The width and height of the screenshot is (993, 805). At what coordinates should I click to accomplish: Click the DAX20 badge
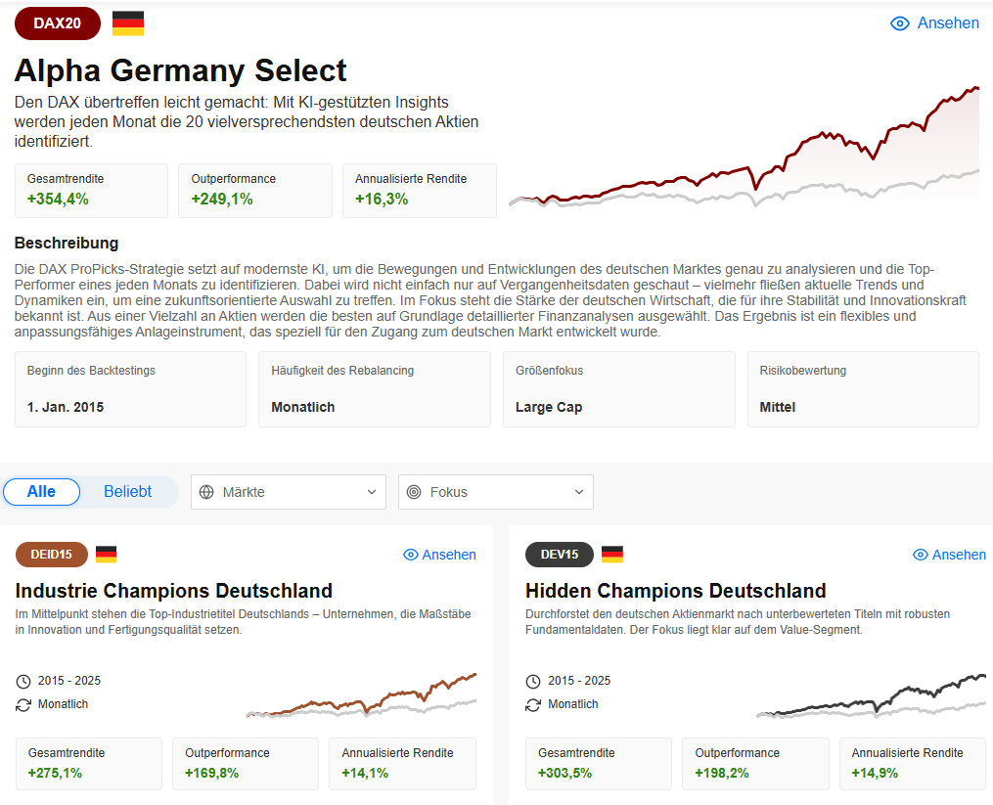pyautogui.click(x=57, y=22)
